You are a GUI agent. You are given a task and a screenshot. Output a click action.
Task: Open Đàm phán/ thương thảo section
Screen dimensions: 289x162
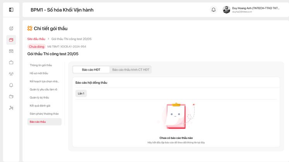(44, 114)
